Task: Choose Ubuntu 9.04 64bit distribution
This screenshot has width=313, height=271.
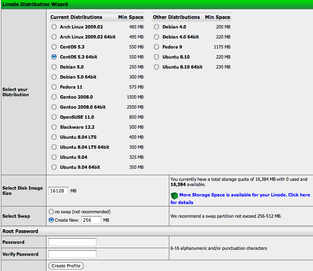Action: (54, 167)
